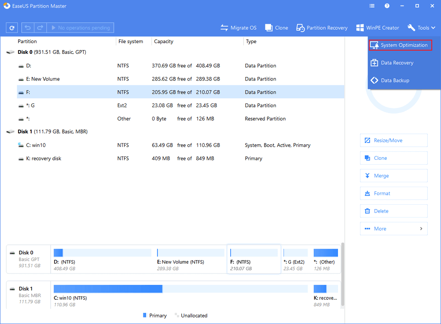Viewport: 441px width, 324px height.
Task: Click the *: (Other) block in disk map
Action: pos(326,259)
